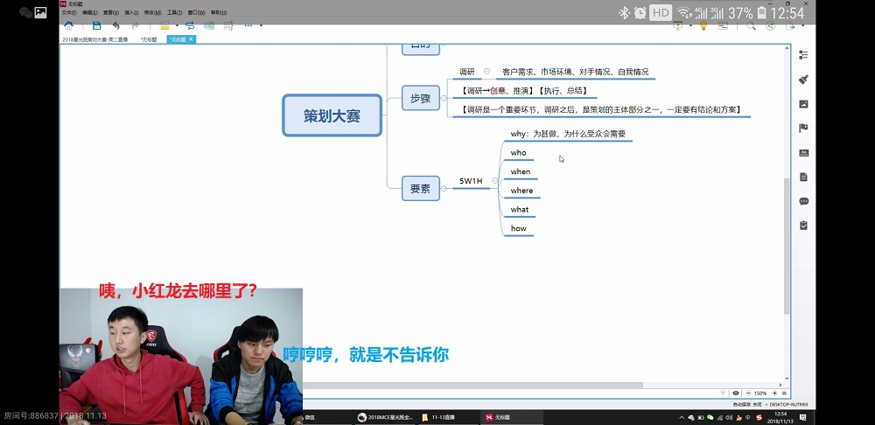Open the Home icon in XMind toolbar
The width and height of the screenshot is (875, 425).
(68, 25)
